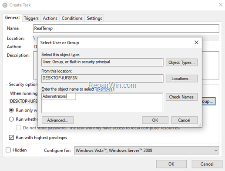Uncheck Run with highest privileges
The height and width of the screenshot is (171, 225).
(11, 137)
